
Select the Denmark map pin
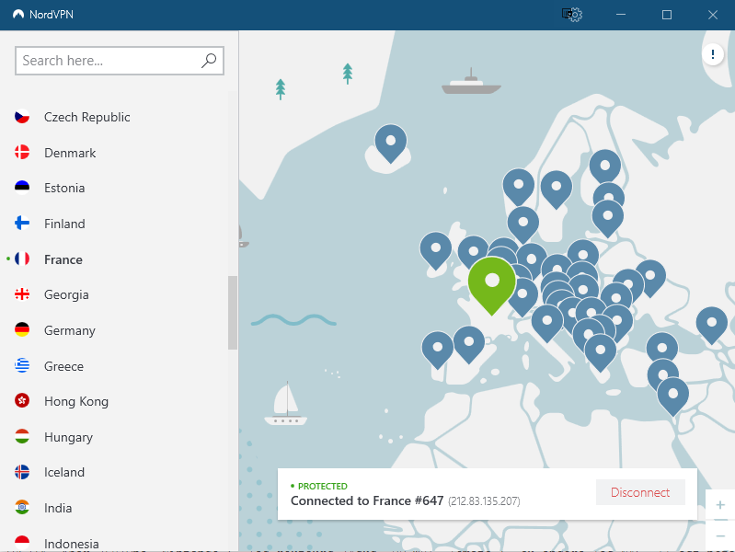coord(523,224)
